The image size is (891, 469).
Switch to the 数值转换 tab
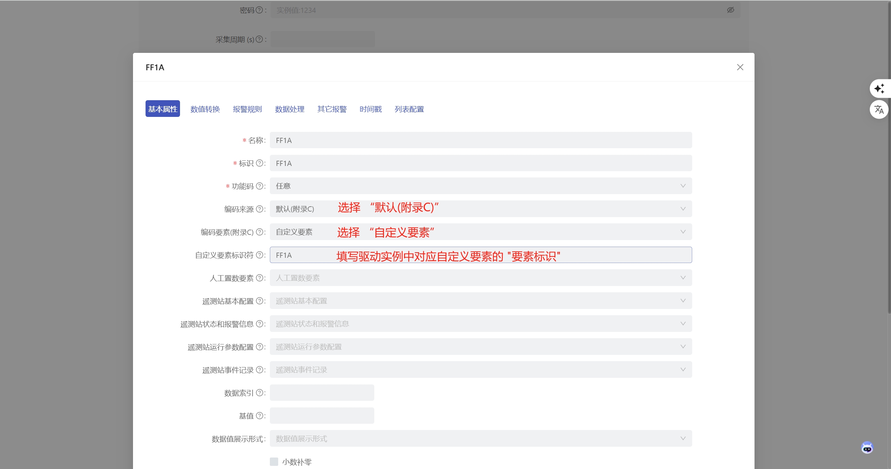pos(205,109)
